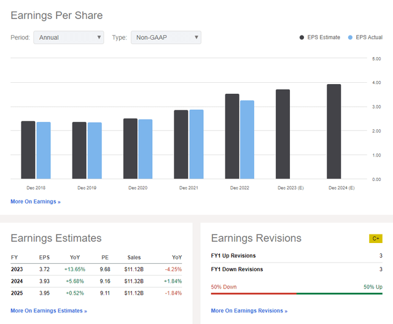Screen dimensions: 393x324
Task: Toggle the EPS Estimate legend dot
Action: 303,38
